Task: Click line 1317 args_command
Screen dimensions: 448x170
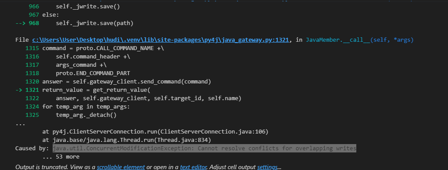Action: [x=81, y=65]
